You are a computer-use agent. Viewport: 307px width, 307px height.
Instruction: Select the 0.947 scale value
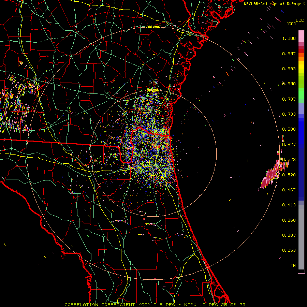pyautogui.click(x=289, y=54)
